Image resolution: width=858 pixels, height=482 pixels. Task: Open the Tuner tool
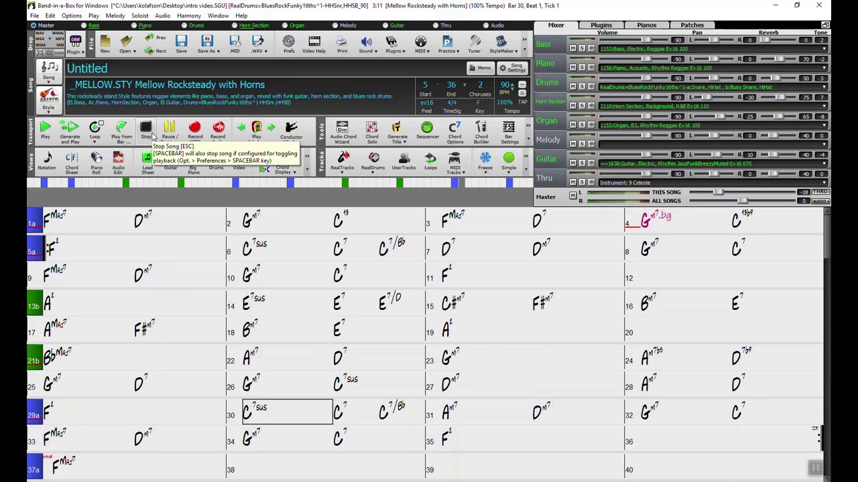(474, 44)
